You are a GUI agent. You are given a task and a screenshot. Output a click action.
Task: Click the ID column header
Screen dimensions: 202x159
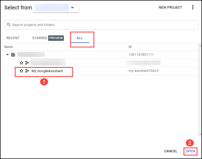click(x=130, y=47)
